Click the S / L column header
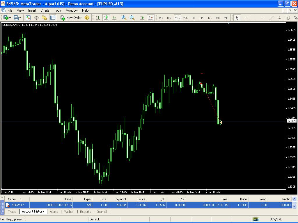The height and width of the screenshot is (223, 298). click(157, 199)
